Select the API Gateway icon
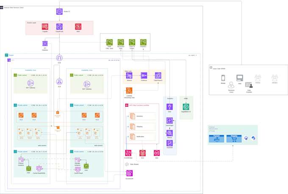This screenshot has width=288, height=194. point(45,44)
